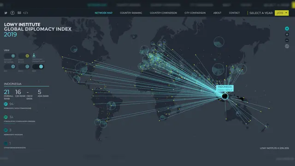This screenshot has width=295, height=166.
Task: Click the embassies icon next to 94
Action: 6,104
